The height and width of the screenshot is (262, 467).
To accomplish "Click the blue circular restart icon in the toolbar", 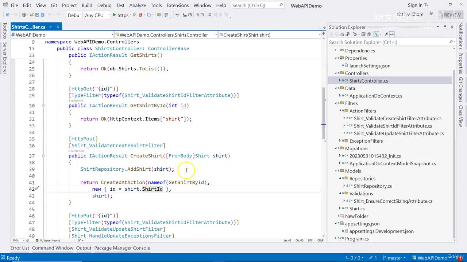I will point(148,15).
